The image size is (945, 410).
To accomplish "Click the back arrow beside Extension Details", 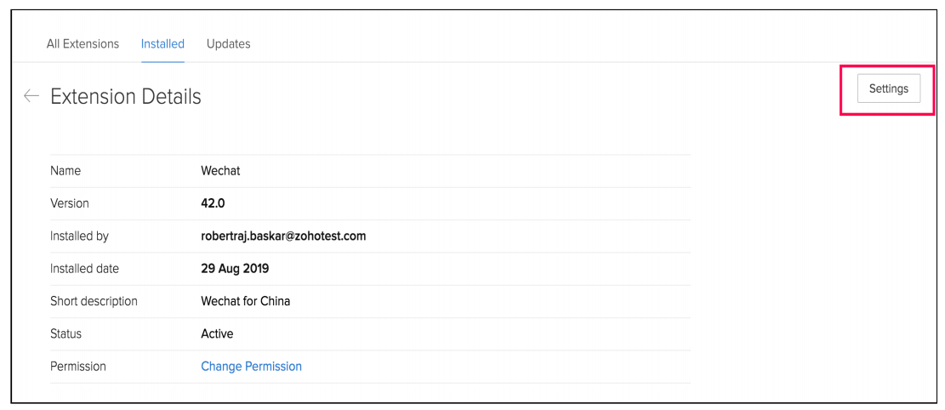I will pos(31,96).
